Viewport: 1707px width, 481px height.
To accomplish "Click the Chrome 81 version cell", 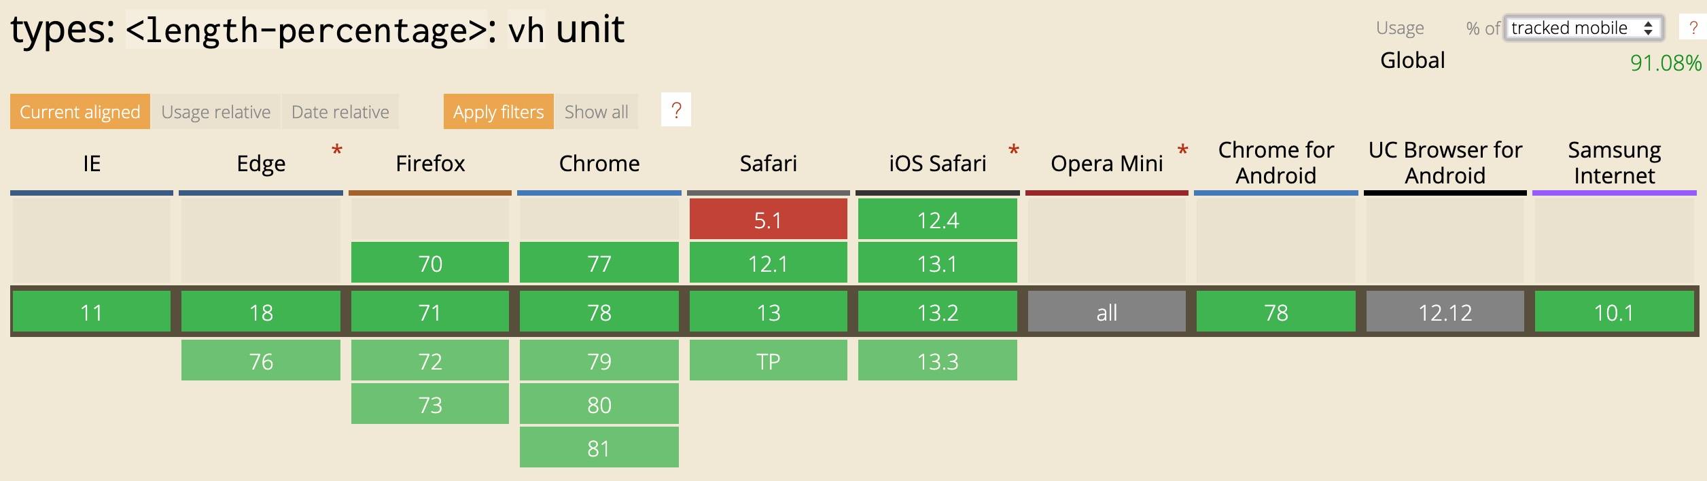I will (599, 448).
